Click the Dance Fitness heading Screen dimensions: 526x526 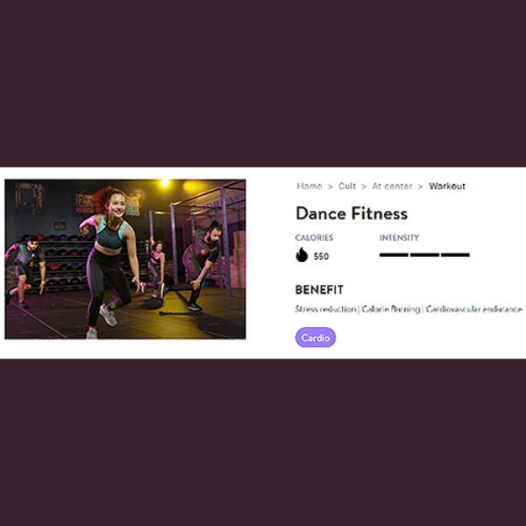pyautogui.click(x=352, y=213)
